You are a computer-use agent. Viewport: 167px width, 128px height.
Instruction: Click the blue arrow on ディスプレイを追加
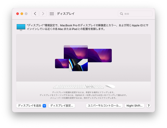(x=44, y=106)
